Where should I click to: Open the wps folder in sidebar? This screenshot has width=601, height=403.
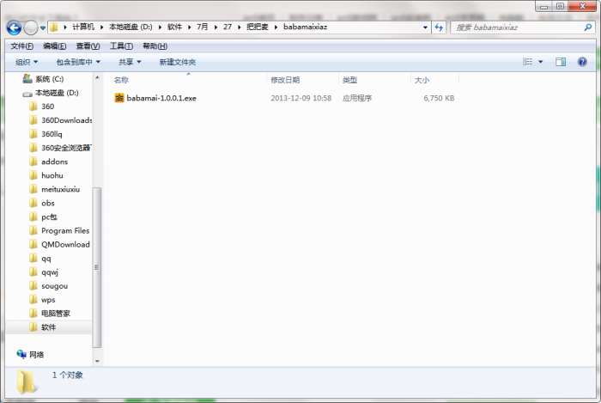(43, 300)
